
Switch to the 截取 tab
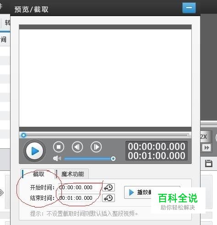point(38,174)
